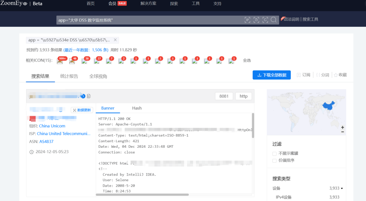This screenshot has height=201, width=366.
Task: Switch to 全球视角 tab
Action: coord(98,76)
